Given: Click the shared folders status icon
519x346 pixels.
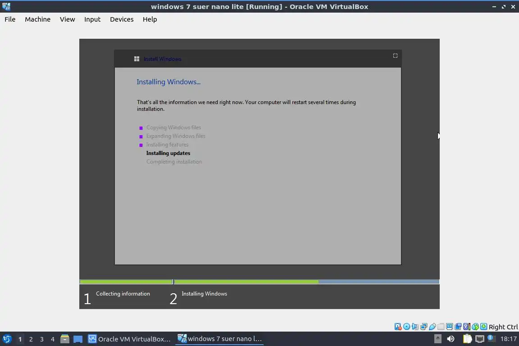Looking at the screenshot, I should 441,327.
